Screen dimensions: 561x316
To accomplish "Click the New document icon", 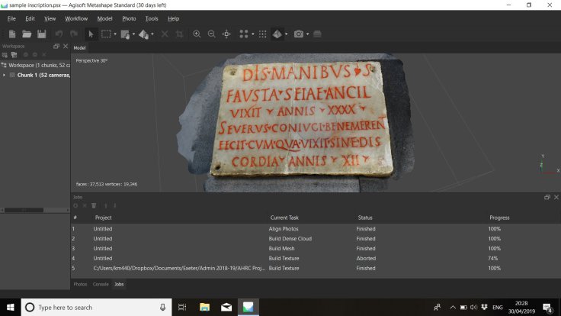I will coord(12,34).
